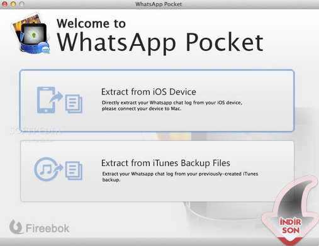Choose Extract from iTunes Backup Files option

pos(157,171)
